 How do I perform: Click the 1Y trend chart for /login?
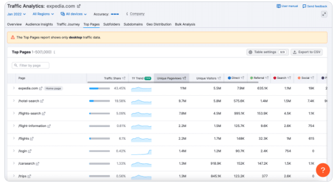click(141, 152)
